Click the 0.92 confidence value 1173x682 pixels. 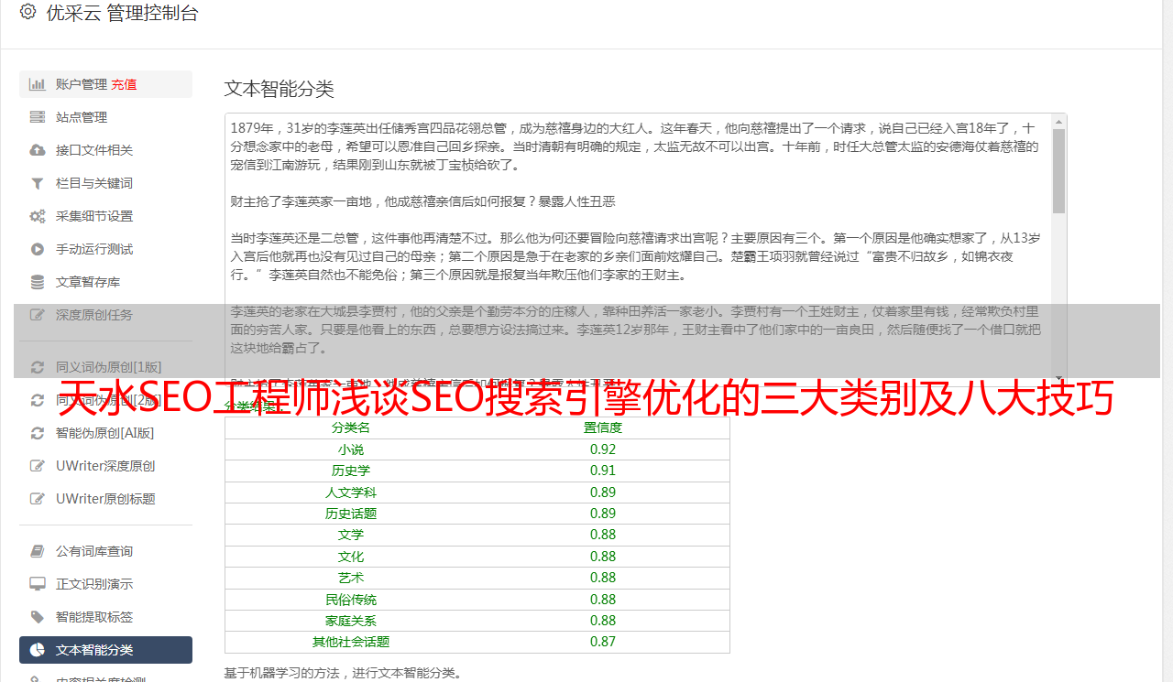point(603,449)
